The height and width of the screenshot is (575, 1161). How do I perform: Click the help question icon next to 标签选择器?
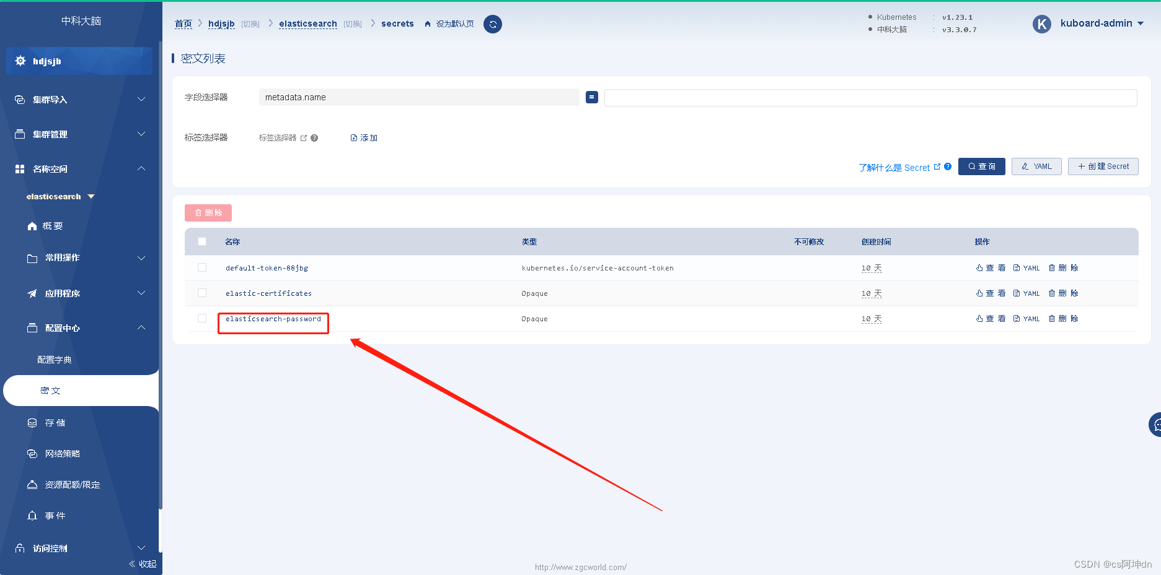(x=314, y=138)
